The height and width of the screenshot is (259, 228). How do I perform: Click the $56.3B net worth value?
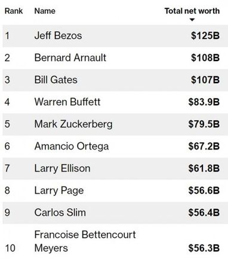pyautogui.click(x=204, y=248)
